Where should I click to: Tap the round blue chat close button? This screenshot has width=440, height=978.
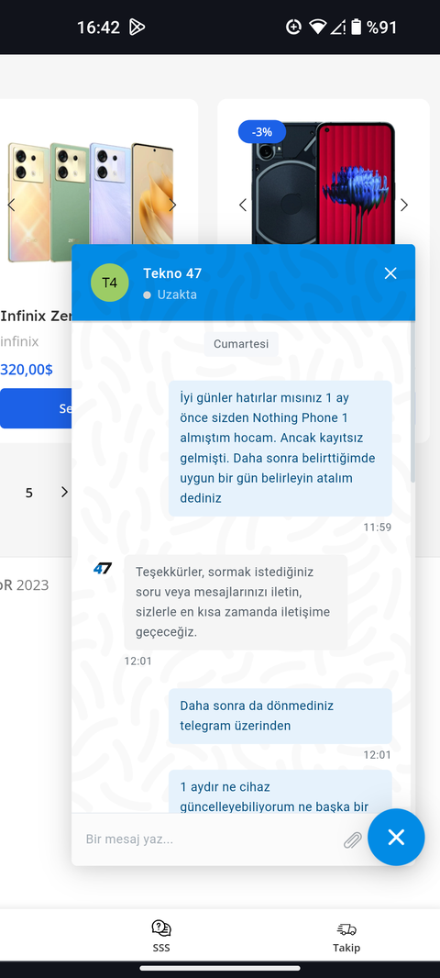pyautogui.click(x=396, y=837)
